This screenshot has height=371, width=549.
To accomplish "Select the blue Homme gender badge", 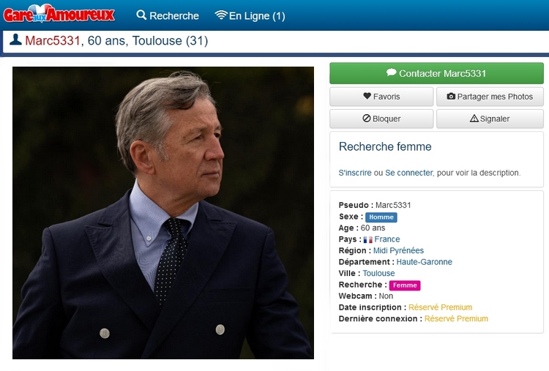I will (381, 217).
